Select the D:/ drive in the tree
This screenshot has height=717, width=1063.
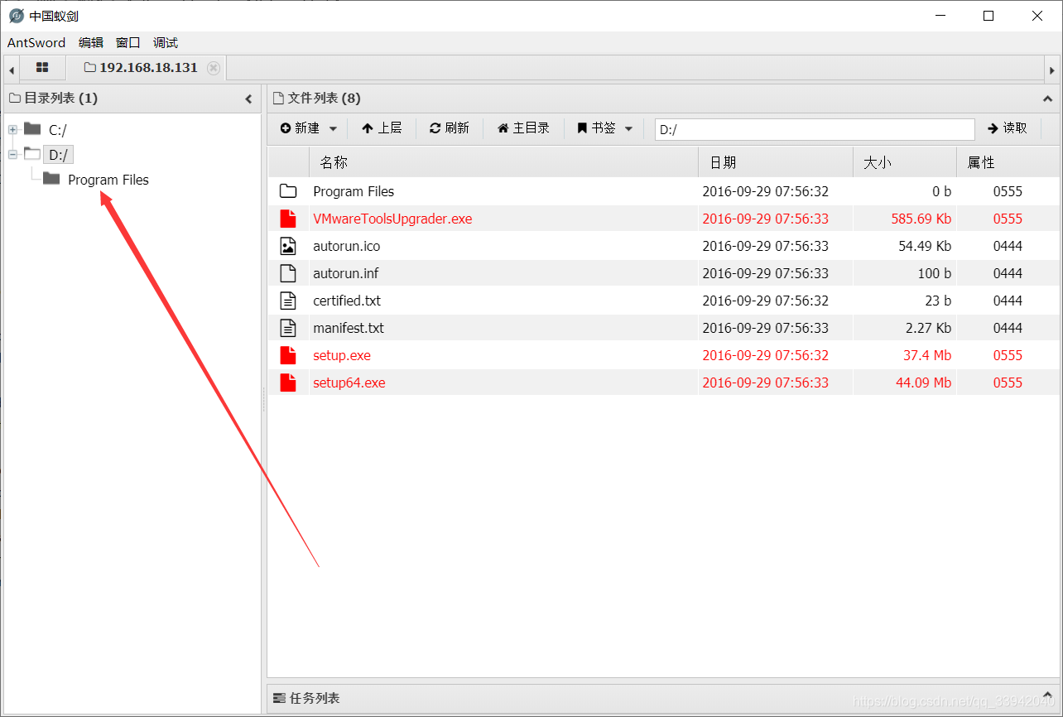tap(58, 155)
